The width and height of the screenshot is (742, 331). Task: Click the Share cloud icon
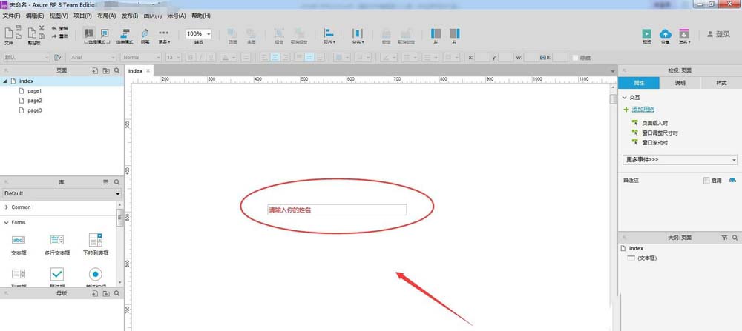[666, 33]
